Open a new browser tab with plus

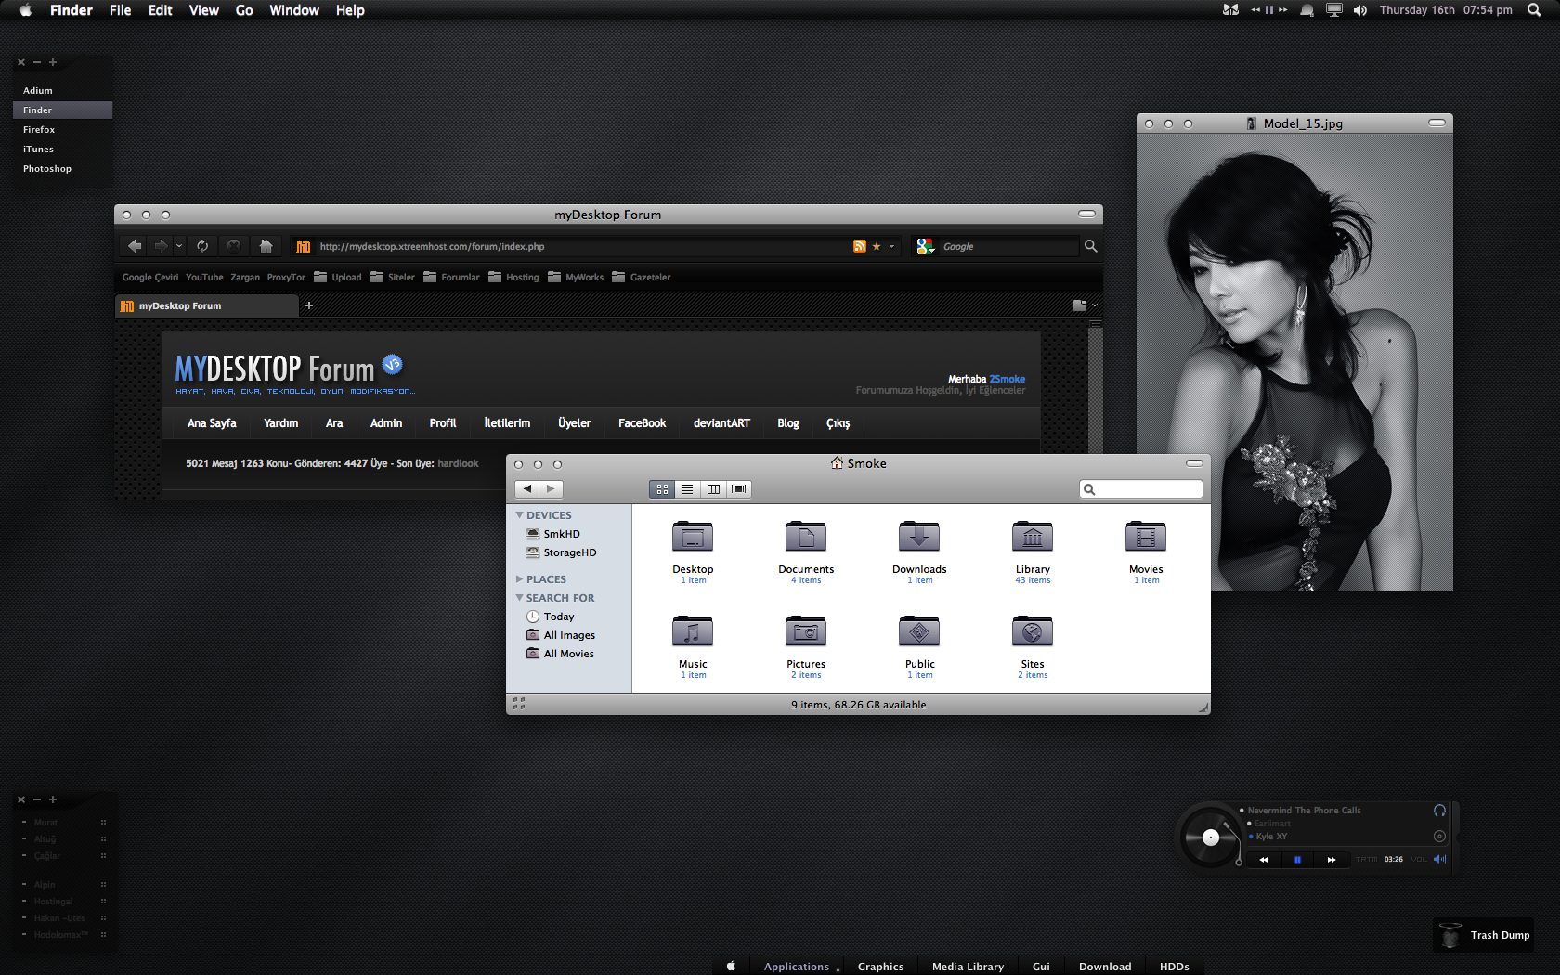[x=309, y=305]
